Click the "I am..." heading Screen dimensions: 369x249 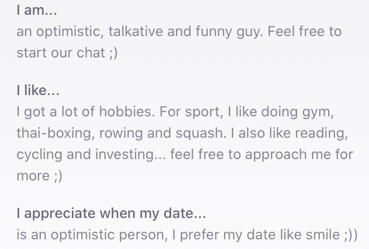click(x=37, y=11)
